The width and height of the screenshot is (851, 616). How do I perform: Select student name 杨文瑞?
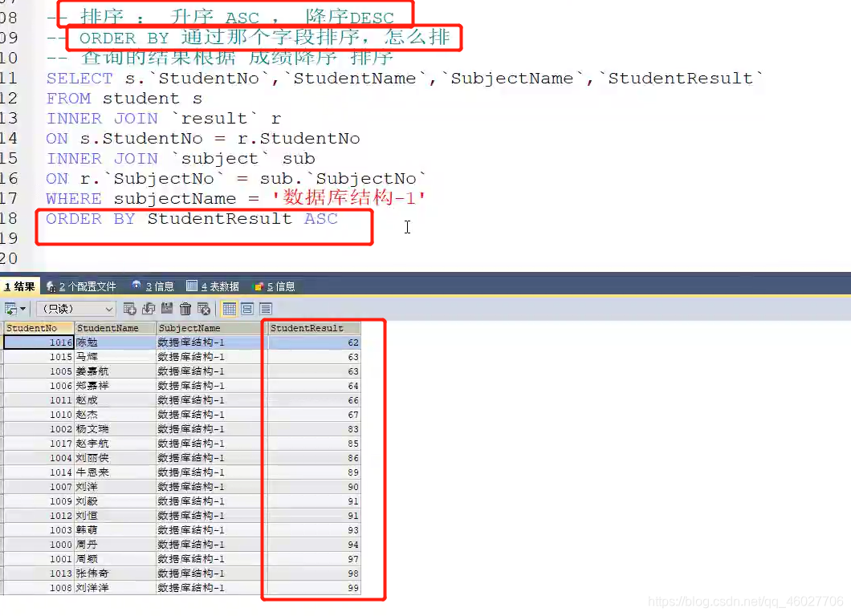click(115, 429)
